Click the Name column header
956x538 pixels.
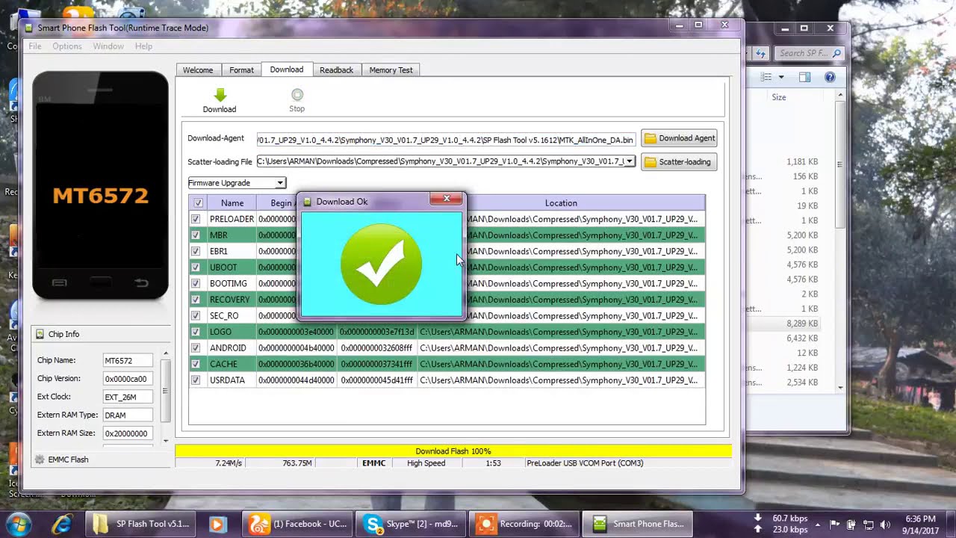tap(232, 202)
